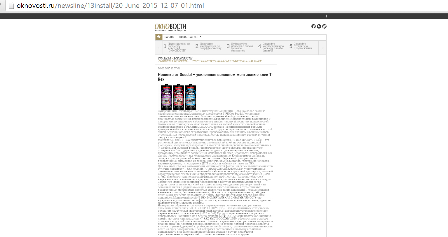Open the НАЧАЛО menu item

pyautogui.click(x=169, y=37)
